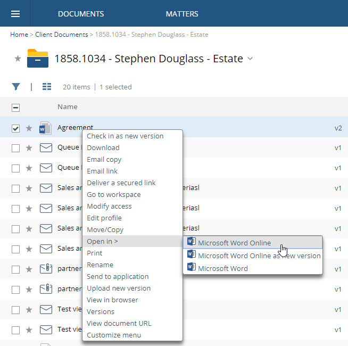The width and height of the screenshot is (348, 346).
Task: Open the hamburger navigation menu
Action: point(15,14)
